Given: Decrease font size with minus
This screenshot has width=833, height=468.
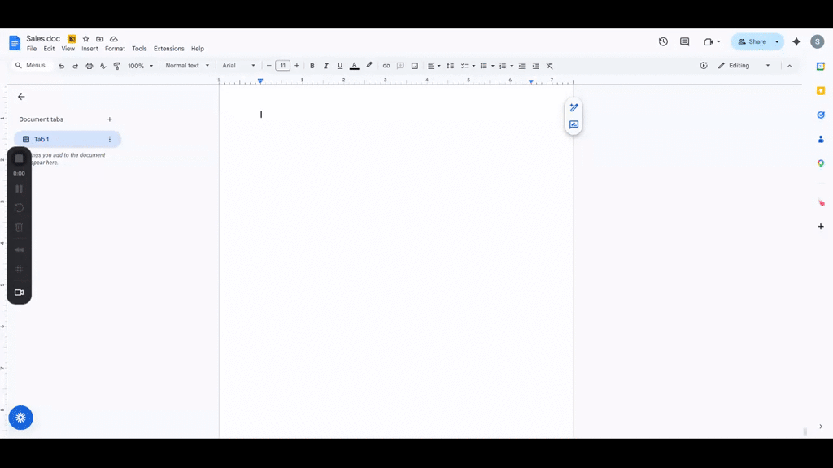Looking at the screenshot, I should click(268, 66).
